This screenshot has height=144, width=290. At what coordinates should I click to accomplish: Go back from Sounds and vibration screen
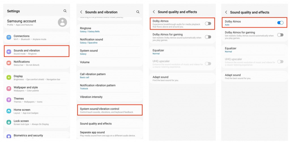(81, 12)
